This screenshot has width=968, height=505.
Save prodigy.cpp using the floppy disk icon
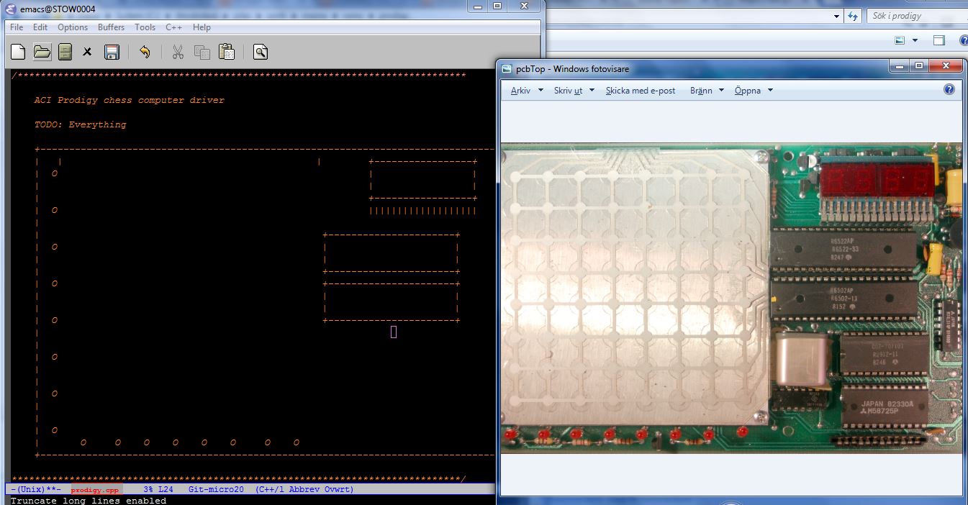pyautogui.click(x=112, y=51)
